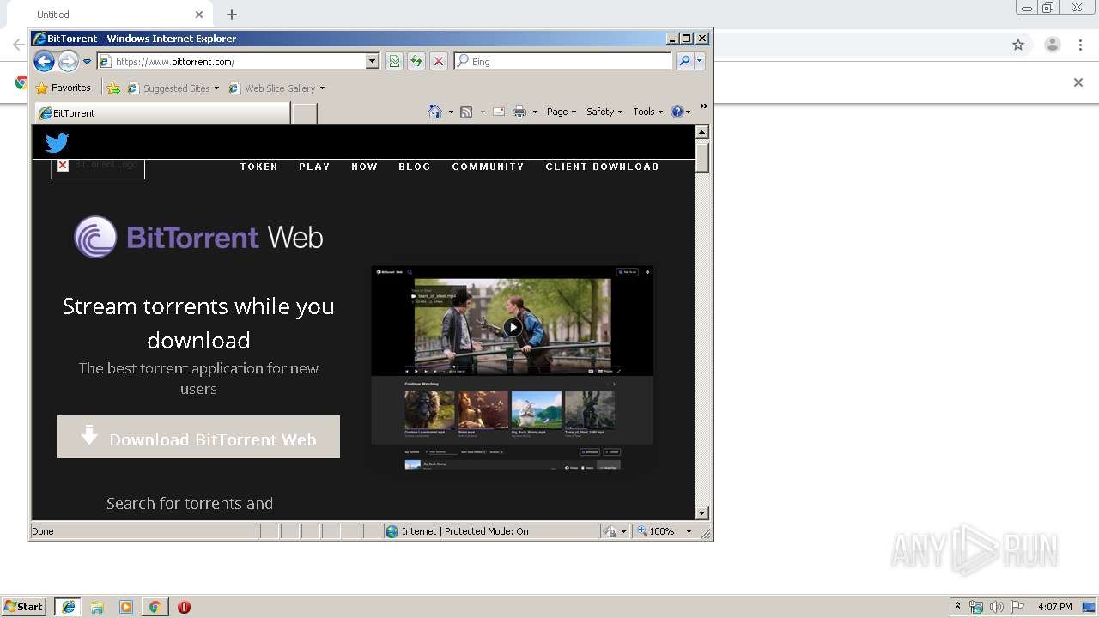Viewport: 1099px width, 618px height.
Task: Open the Safety menu
Action: tap(604, 112)
